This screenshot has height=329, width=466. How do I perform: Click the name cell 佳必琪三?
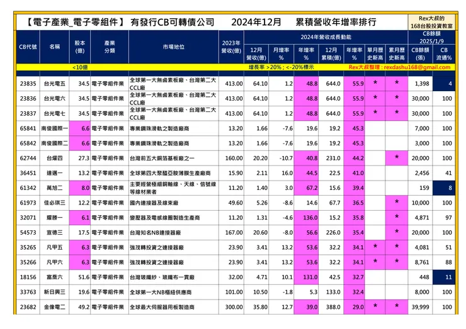(54, 203)
